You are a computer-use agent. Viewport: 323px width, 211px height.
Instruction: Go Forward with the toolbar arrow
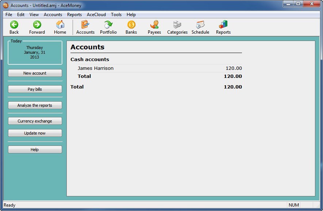(36, 27)
